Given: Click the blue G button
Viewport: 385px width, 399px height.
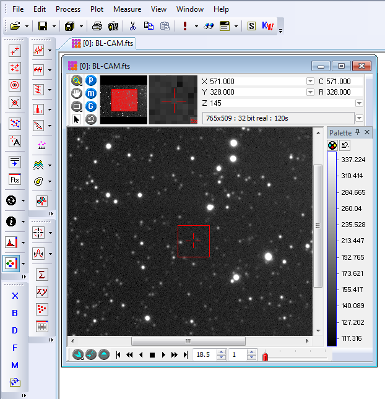Looking at the screenshot, I should pos(91,106).
